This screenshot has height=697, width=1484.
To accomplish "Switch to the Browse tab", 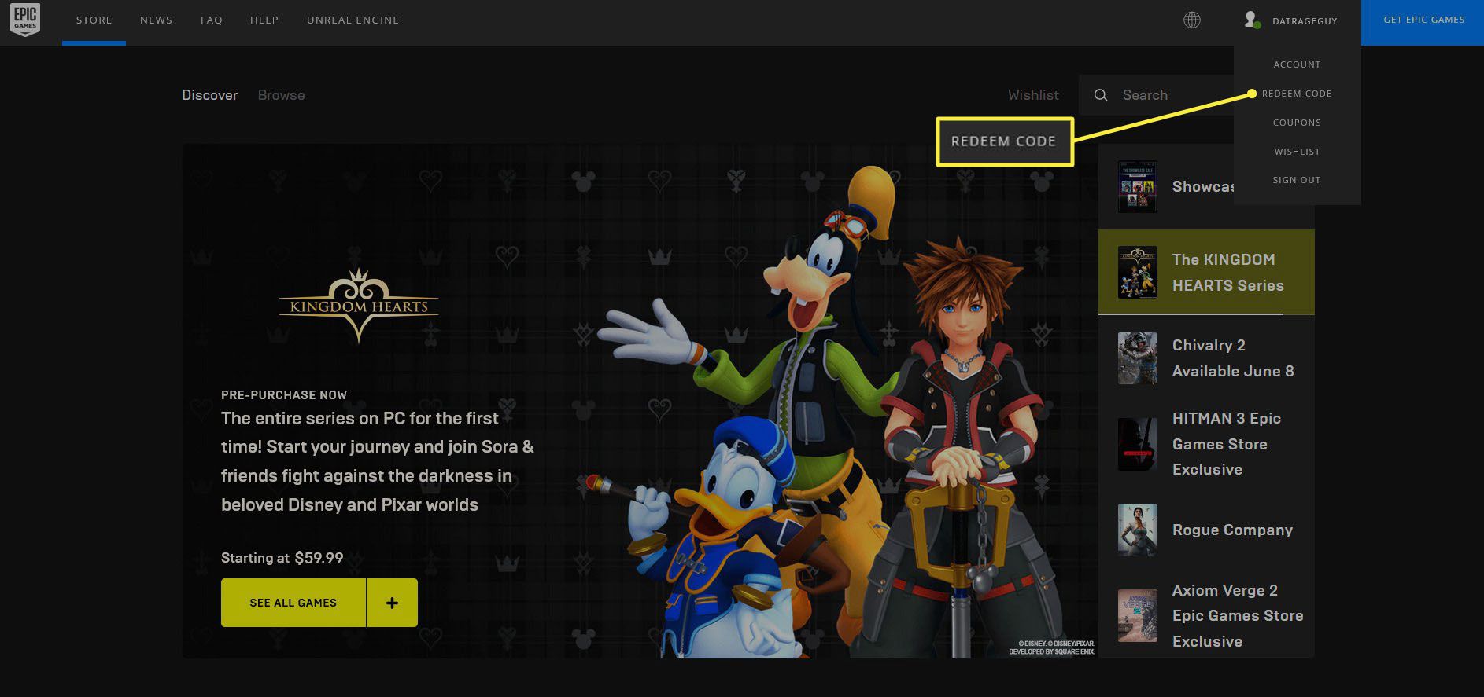I will (x=281, y=95).
